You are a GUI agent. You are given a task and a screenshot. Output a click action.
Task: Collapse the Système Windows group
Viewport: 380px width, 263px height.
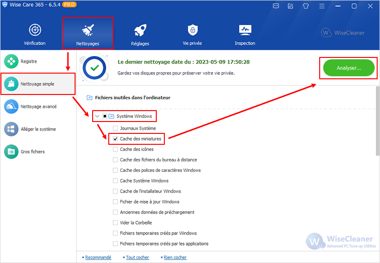click(x=97, y=116)
